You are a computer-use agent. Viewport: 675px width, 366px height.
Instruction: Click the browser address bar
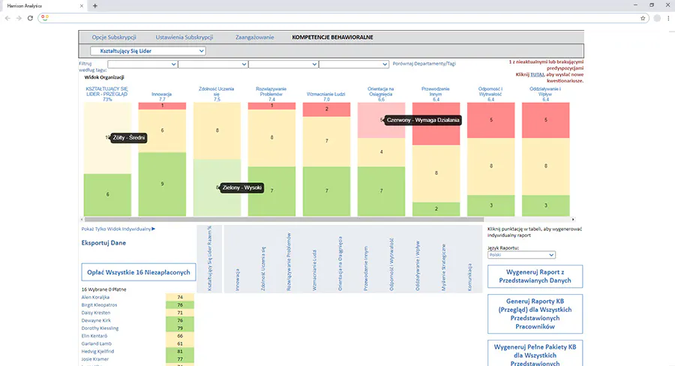tap(344, 18)
